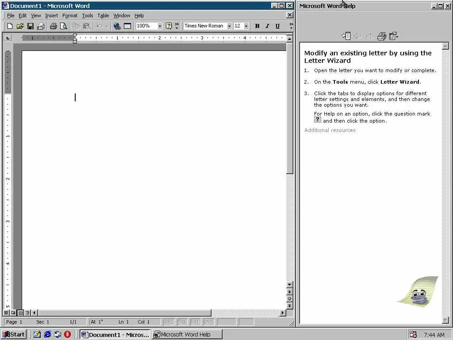Viewport: 453px width, 340px height.
Task: Switch to Normal view
Action: click(6, 313)
